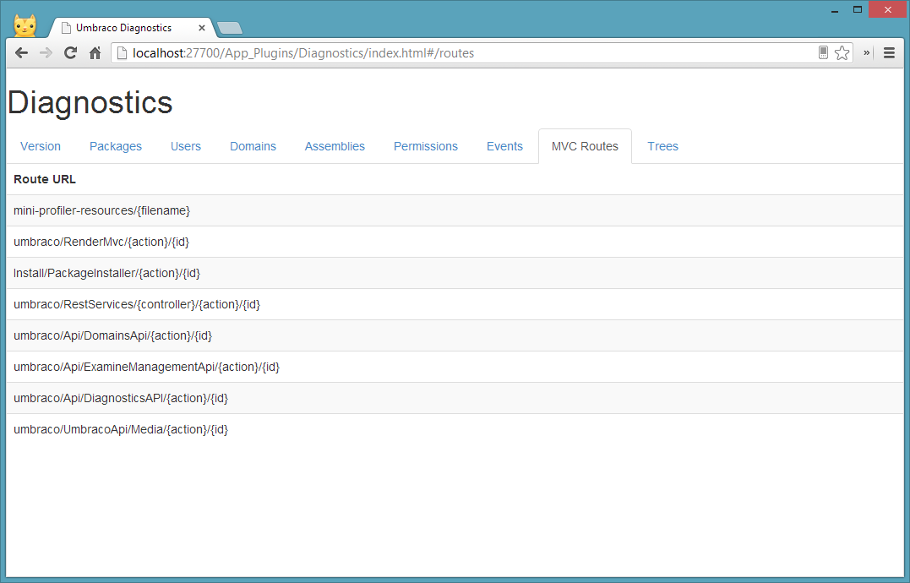This screenshot has height=583, width=910.
Task: Open the Trees tab
Action: tap(662, 146)
